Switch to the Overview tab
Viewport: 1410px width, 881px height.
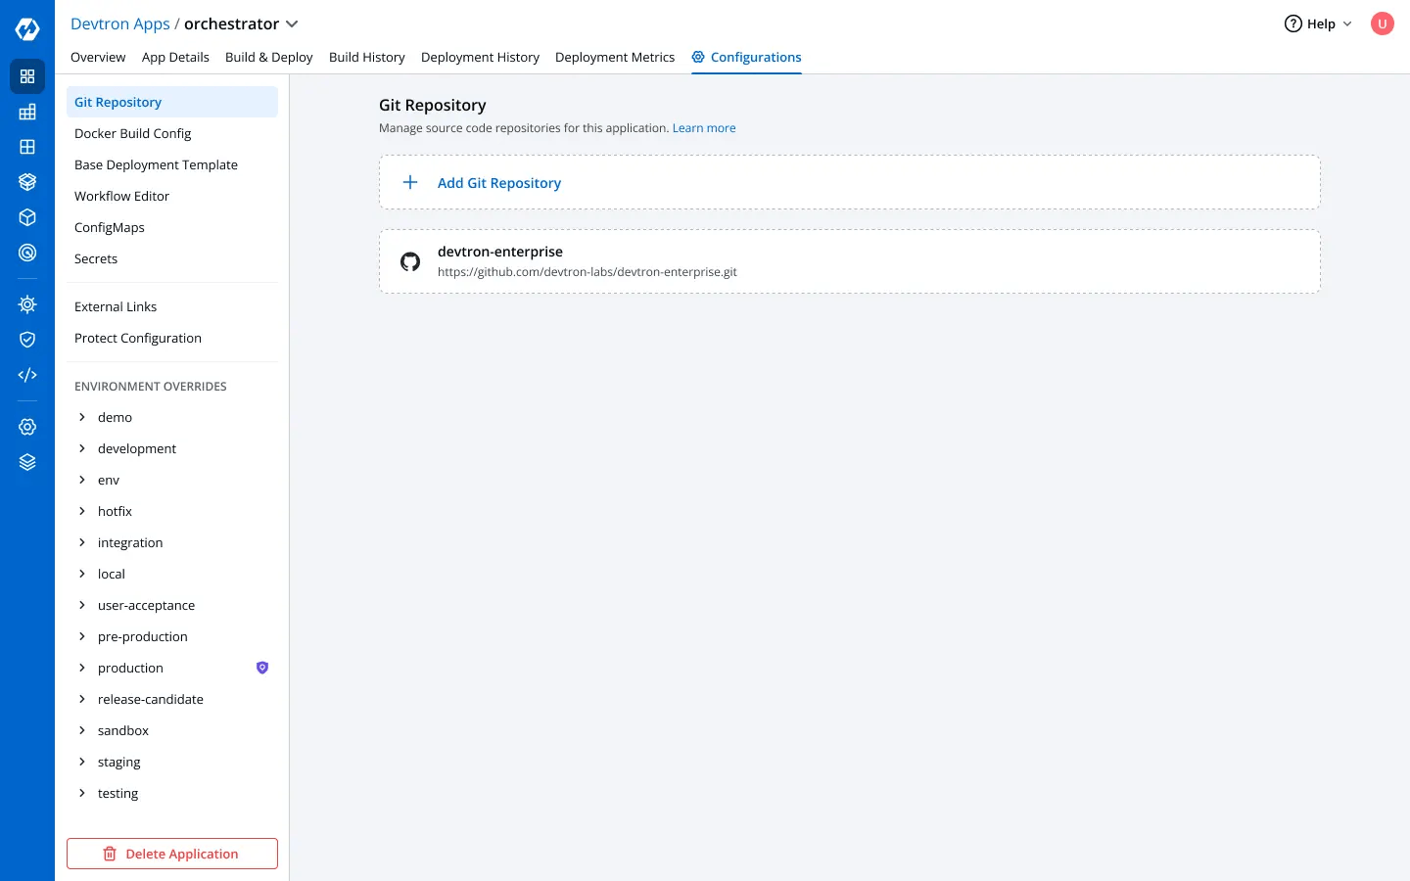(x=98, y=57)
